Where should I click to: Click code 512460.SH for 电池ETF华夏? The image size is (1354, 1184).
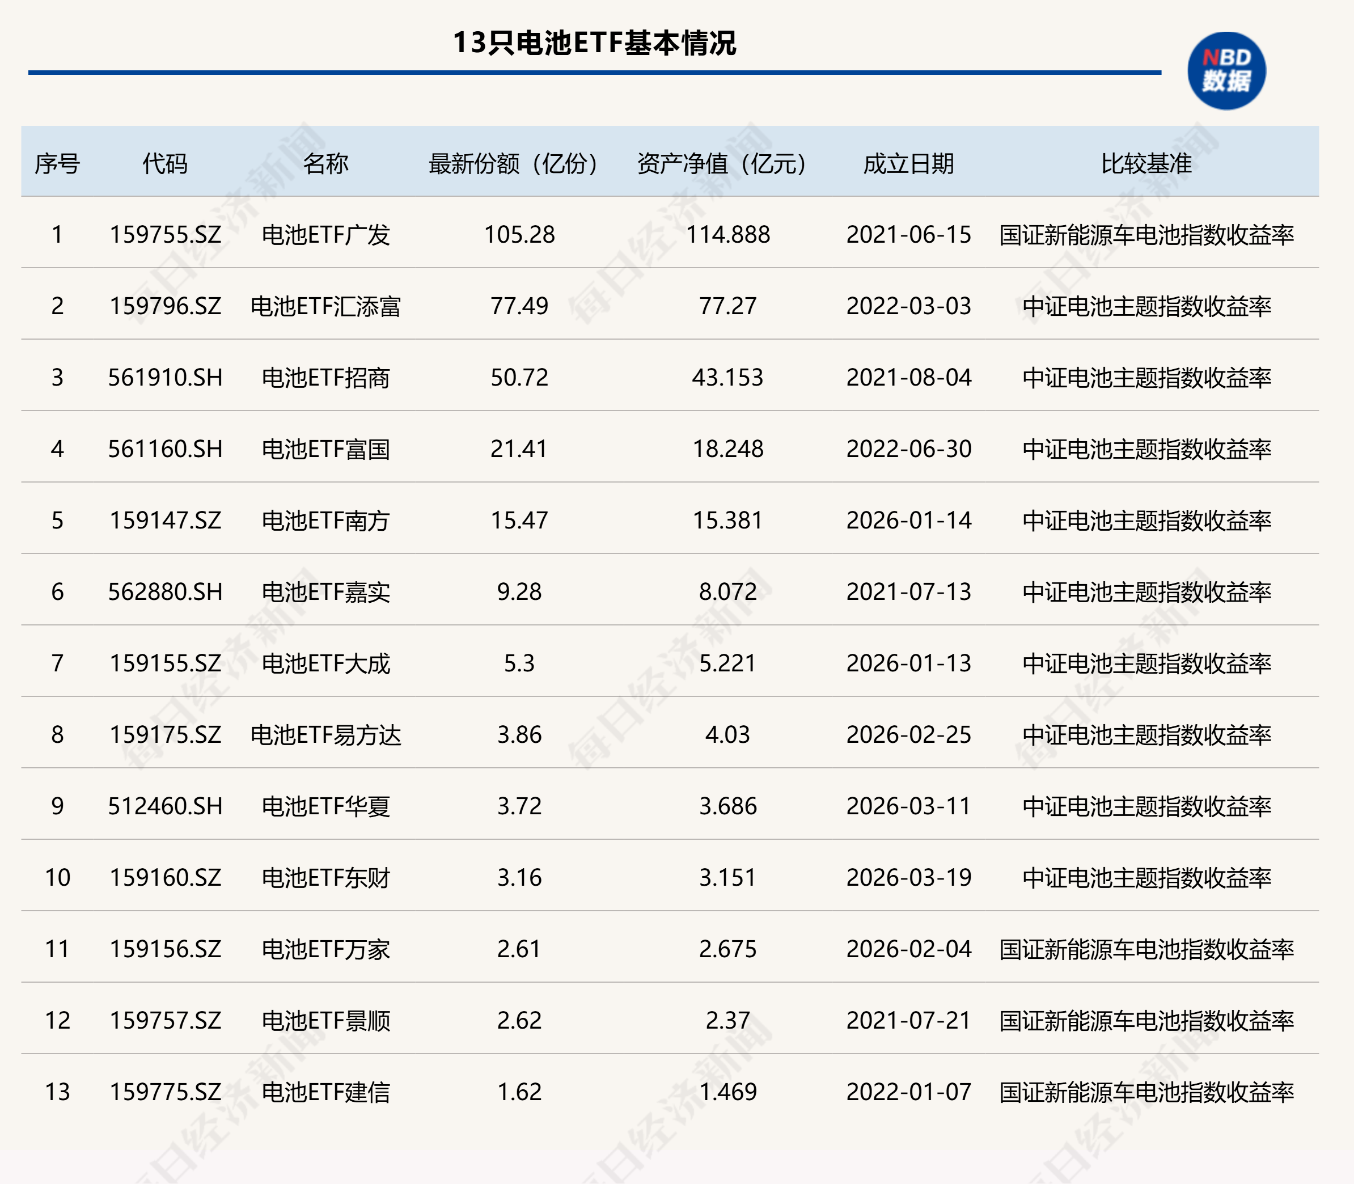[165, 806]
